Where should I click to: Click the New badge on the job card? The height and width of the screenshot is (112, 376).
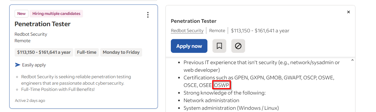point(21,14)
